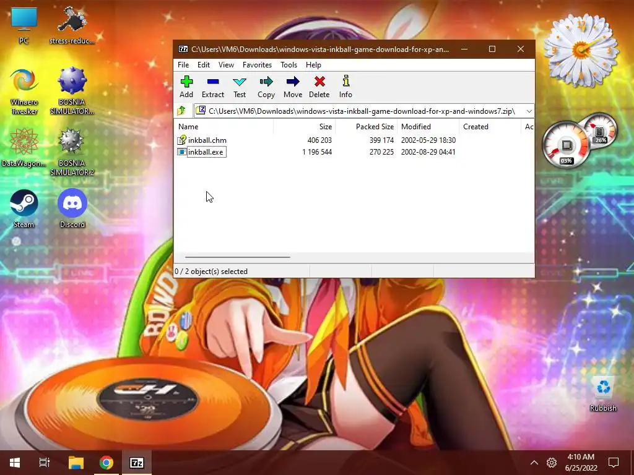Open the Edit menu

[x=203, y=64]
